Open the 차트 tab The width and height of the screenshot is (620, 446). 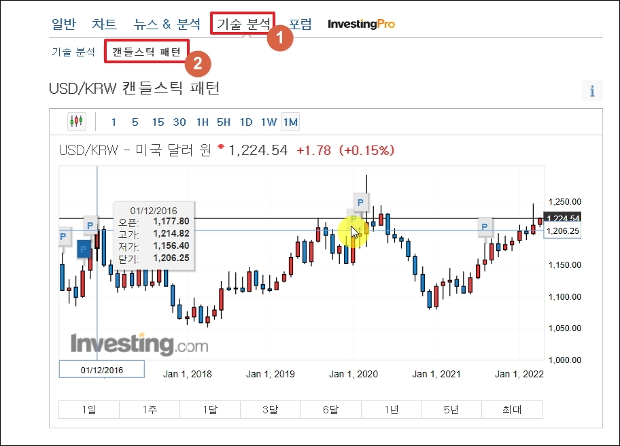click(105, 24)
